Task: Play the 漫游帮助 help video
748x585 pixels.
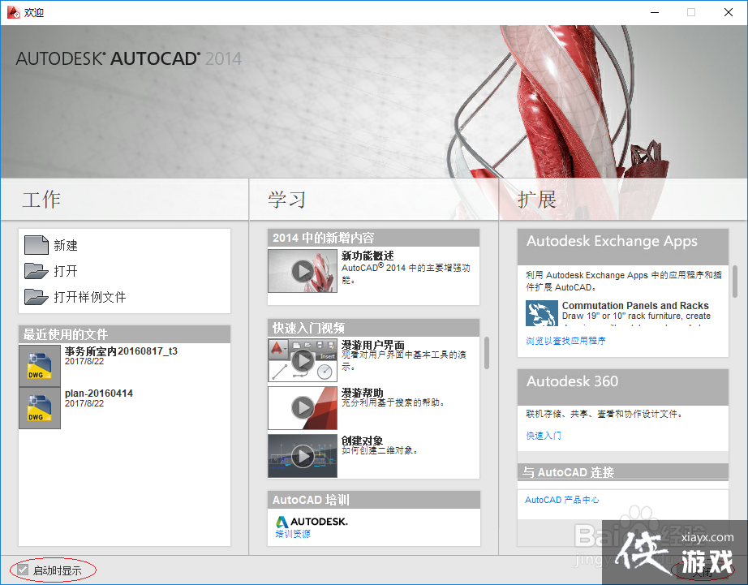Action: (302, 407)
